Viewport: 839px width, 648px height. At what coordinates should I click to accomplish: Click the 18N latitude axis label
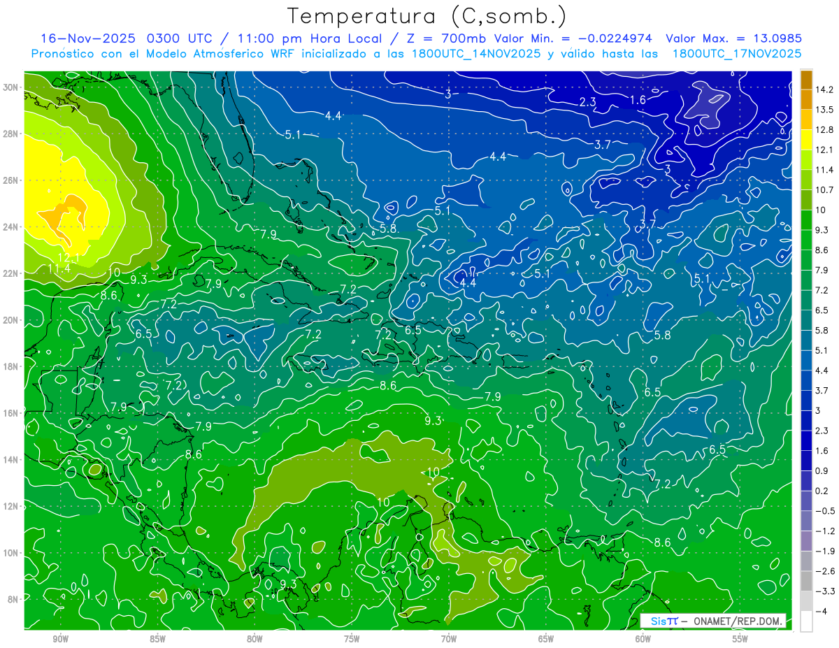point(10,366)
